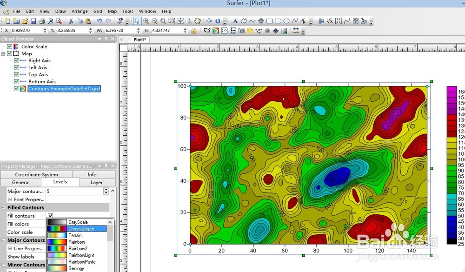Select the Plot1* document tab
This screenshot has width=465, height=272.
point(139,40)
